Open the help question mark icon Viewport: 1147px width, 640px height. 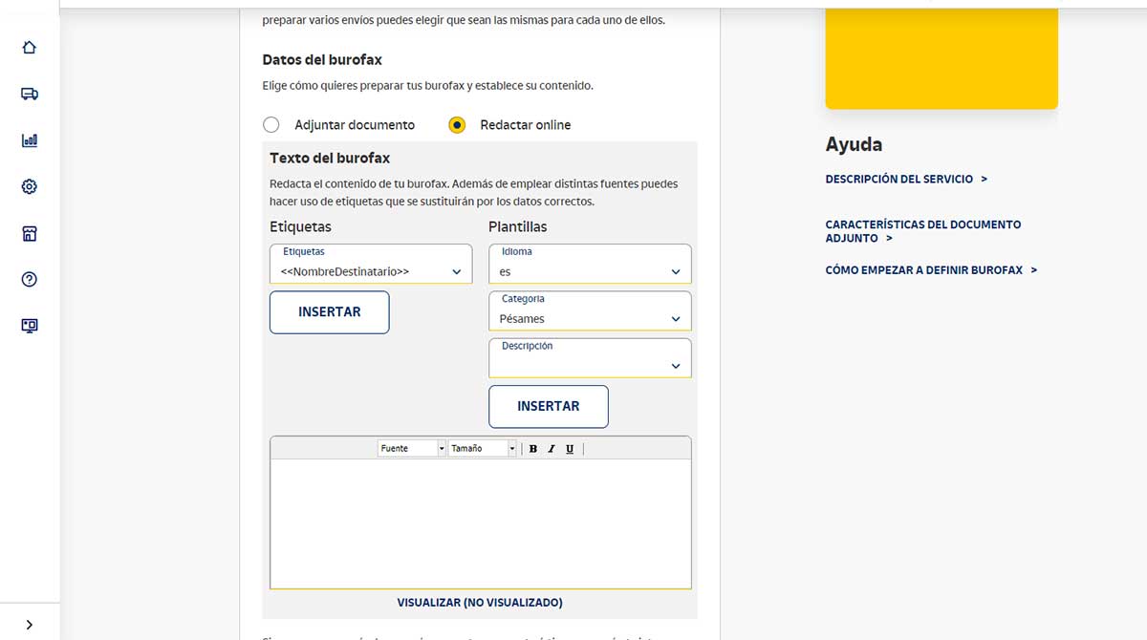[30, 280]
